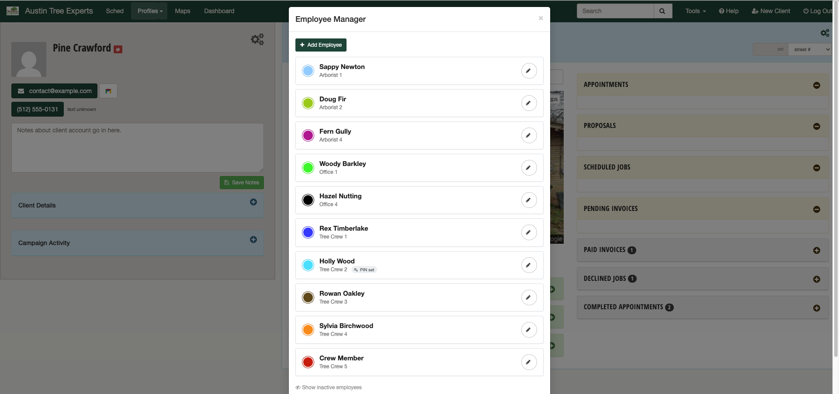Click the contact@example.com email button

pos(54,91)
